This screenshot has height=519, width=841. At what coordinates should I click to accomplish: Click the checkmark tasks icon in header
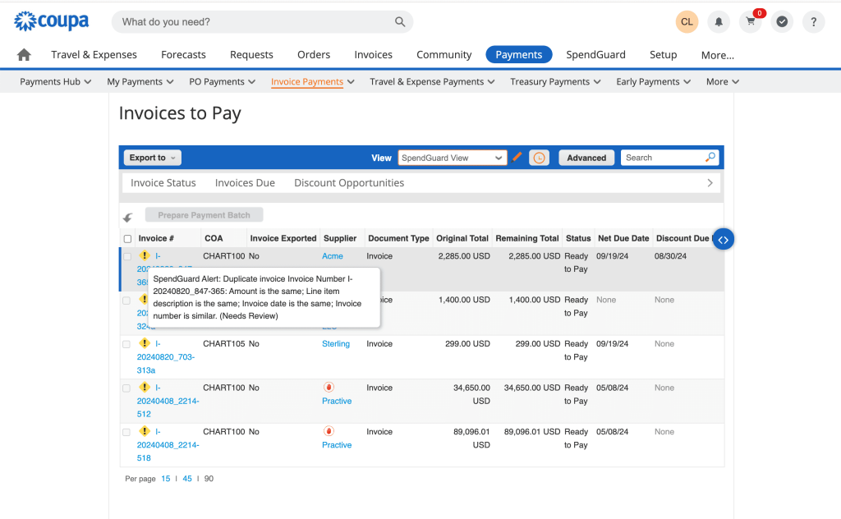[x=782, y=21]
